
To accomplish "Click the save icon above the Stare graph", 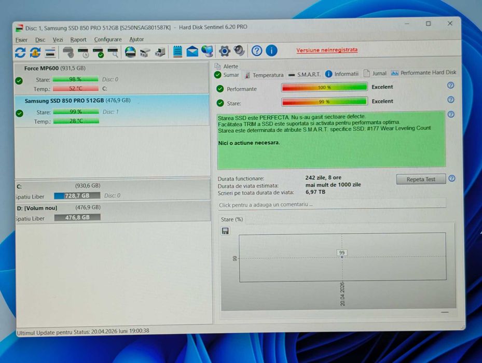I will tap(225, 231).
